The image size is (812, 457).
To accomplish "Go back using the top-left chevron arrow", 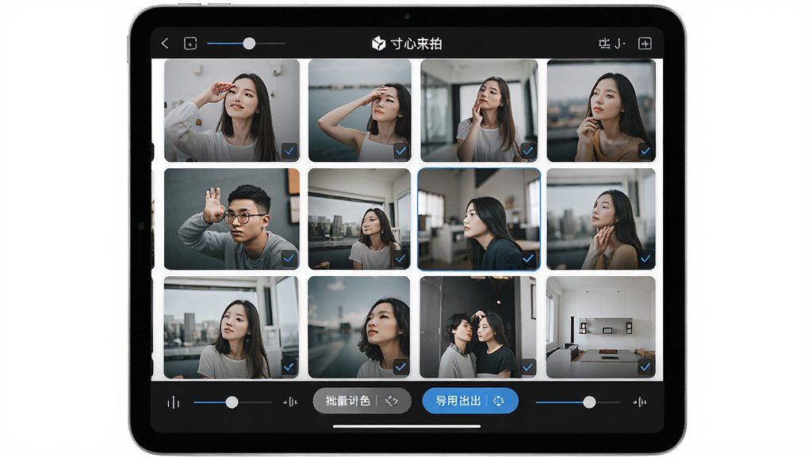I will (165, 44).
